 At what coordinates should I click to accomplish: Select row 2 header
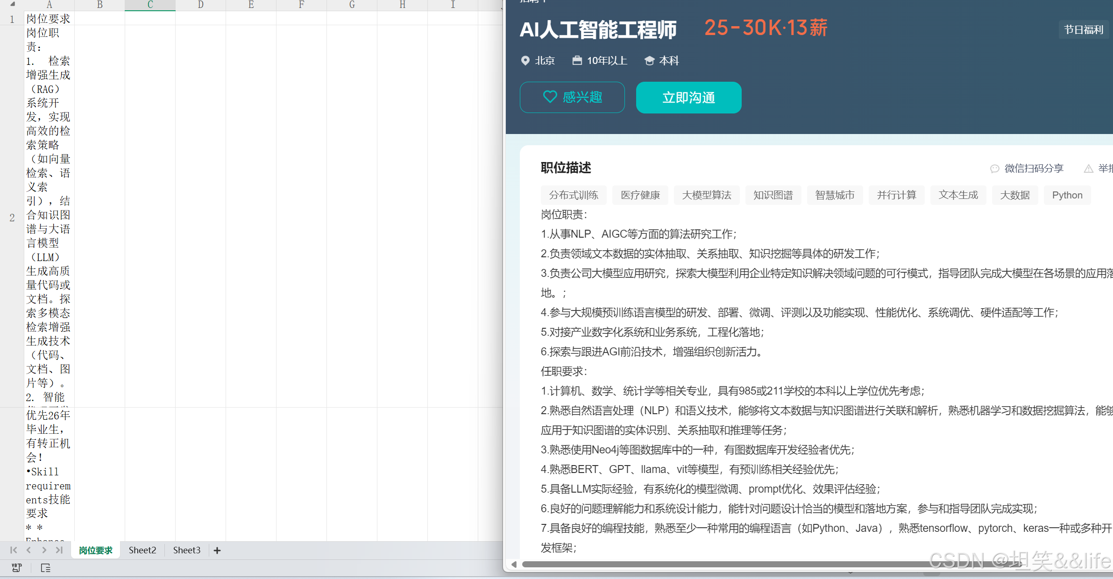12,218
